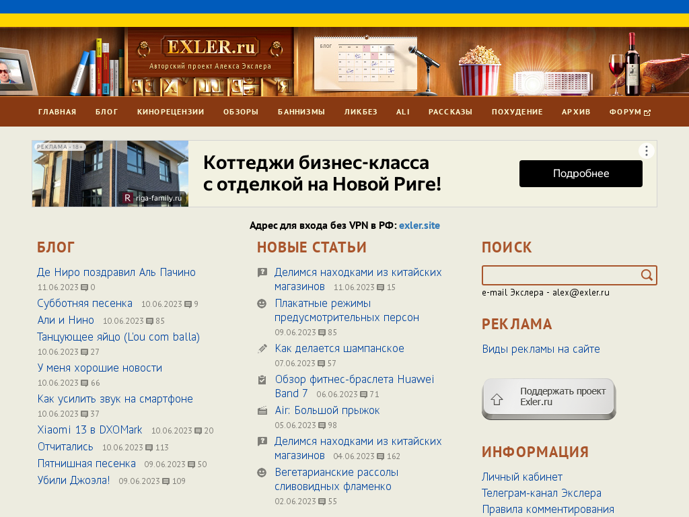
Task: Click external link icon next to ФОРУМ
Action: pyautogui.click(x=647, y=112)
